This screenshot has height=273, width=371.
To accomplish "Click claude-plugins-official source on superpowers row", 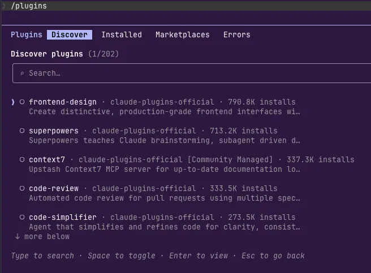I will tap(144, 131).
